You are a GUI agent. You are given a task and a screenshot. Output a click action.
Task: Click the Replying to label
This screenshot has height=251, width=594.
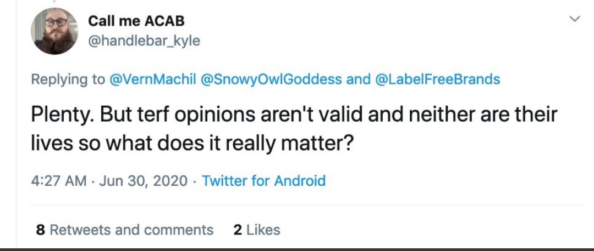68,79
